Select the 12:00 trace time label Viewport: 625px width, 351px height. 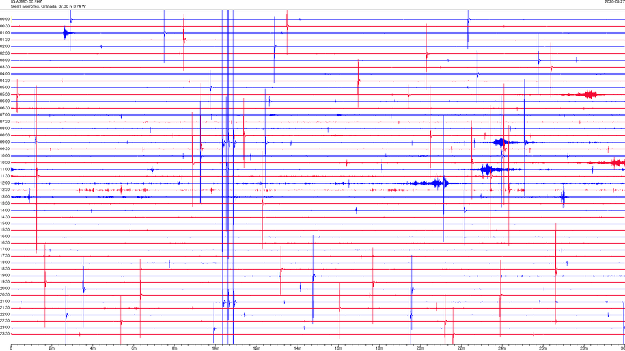(x=5, y=183)
